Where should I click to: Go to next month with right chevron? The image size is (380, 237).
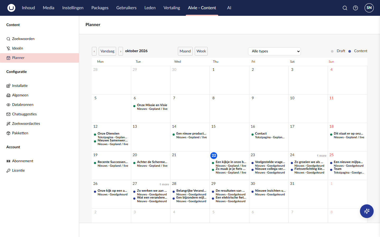[121, 51]
